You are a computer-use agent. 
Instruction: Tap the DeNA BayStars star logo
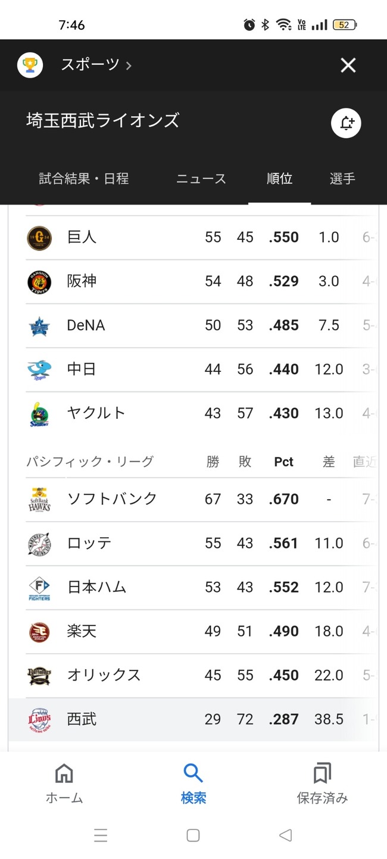click(39, 326)
